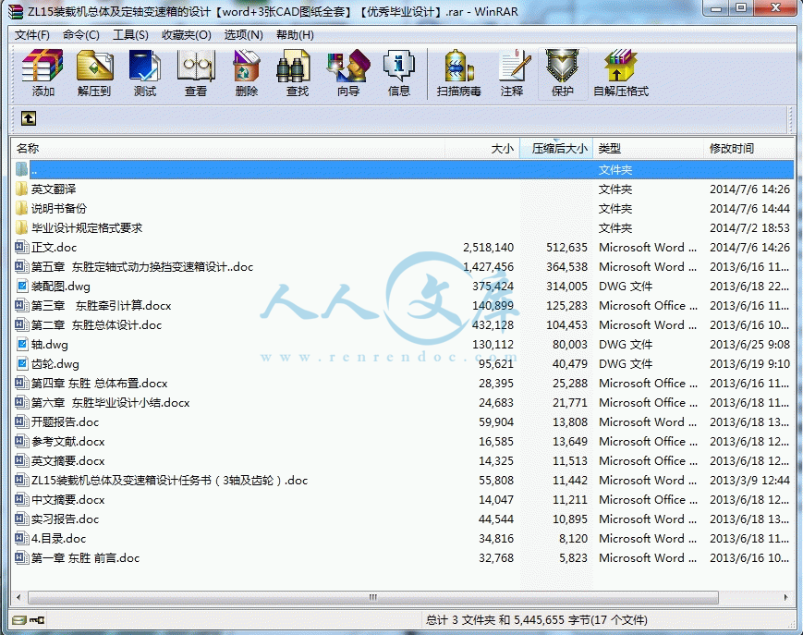Open the 帮助(H) menu
Image resolution: width=803 pixels, height=635 pixels.
click(295, 35)
